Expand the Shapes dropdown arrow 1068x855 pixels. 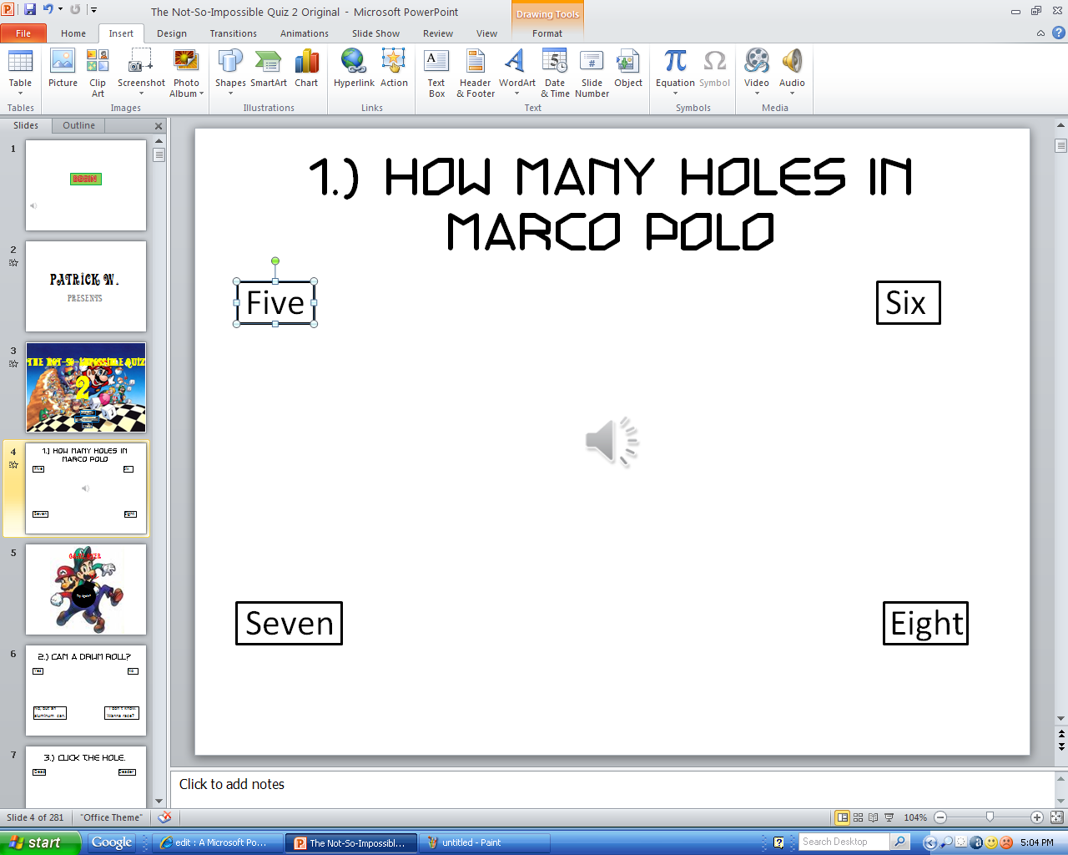[x=230, y=94]
